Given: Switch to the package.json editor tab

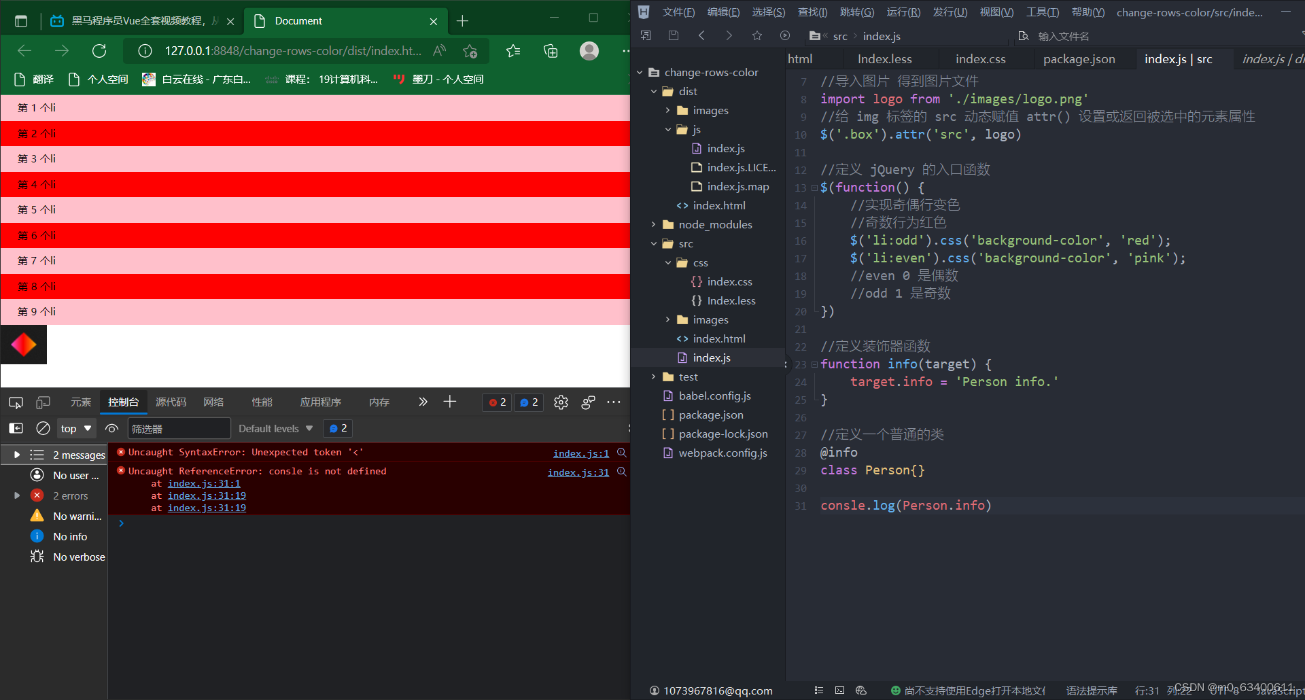Looking at the screenshot, I should [1079, 59].
